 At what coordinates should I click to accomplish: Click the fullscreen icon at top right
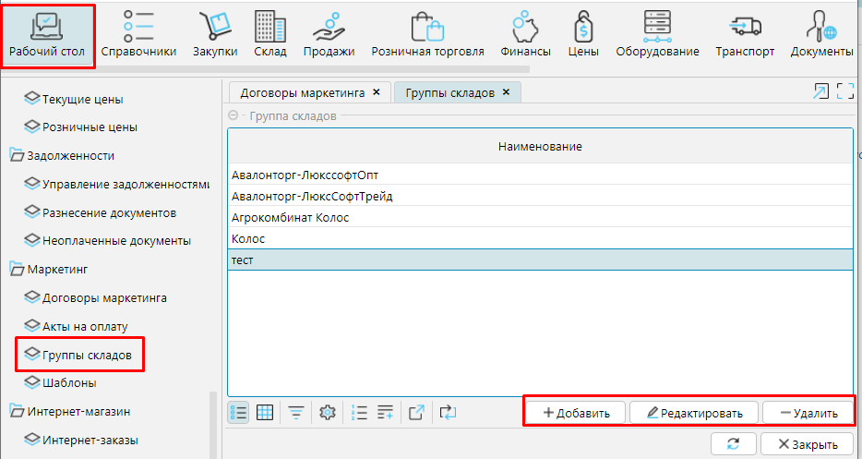(x=844, y=91)
